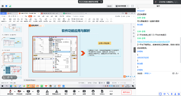Screen dimensions: 181x96
Task: Collapse the chat panel with the top-left chevron
Action: (x=138, y=6)
